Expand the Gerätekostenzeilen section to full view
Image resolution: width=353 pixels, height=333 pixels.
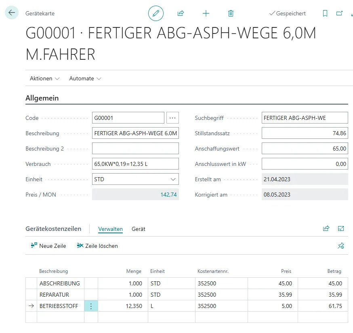(341, 228)
